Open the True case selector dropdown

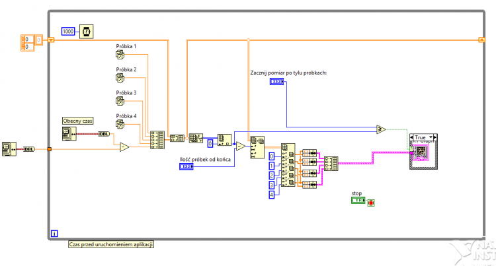tap(431, 137)
